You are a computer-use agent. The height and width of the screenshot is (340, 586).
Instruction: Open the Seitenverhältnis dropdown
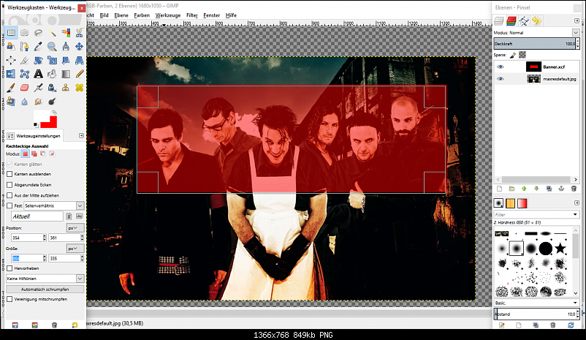click(x=54, y=205)
